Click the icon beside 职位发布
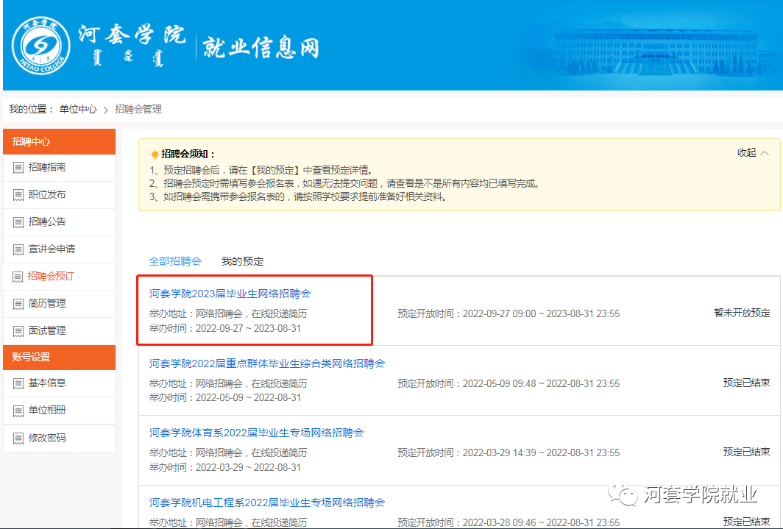Image resolution: width=783 pixels, height=529 pixels. click(x=18, y=195)
